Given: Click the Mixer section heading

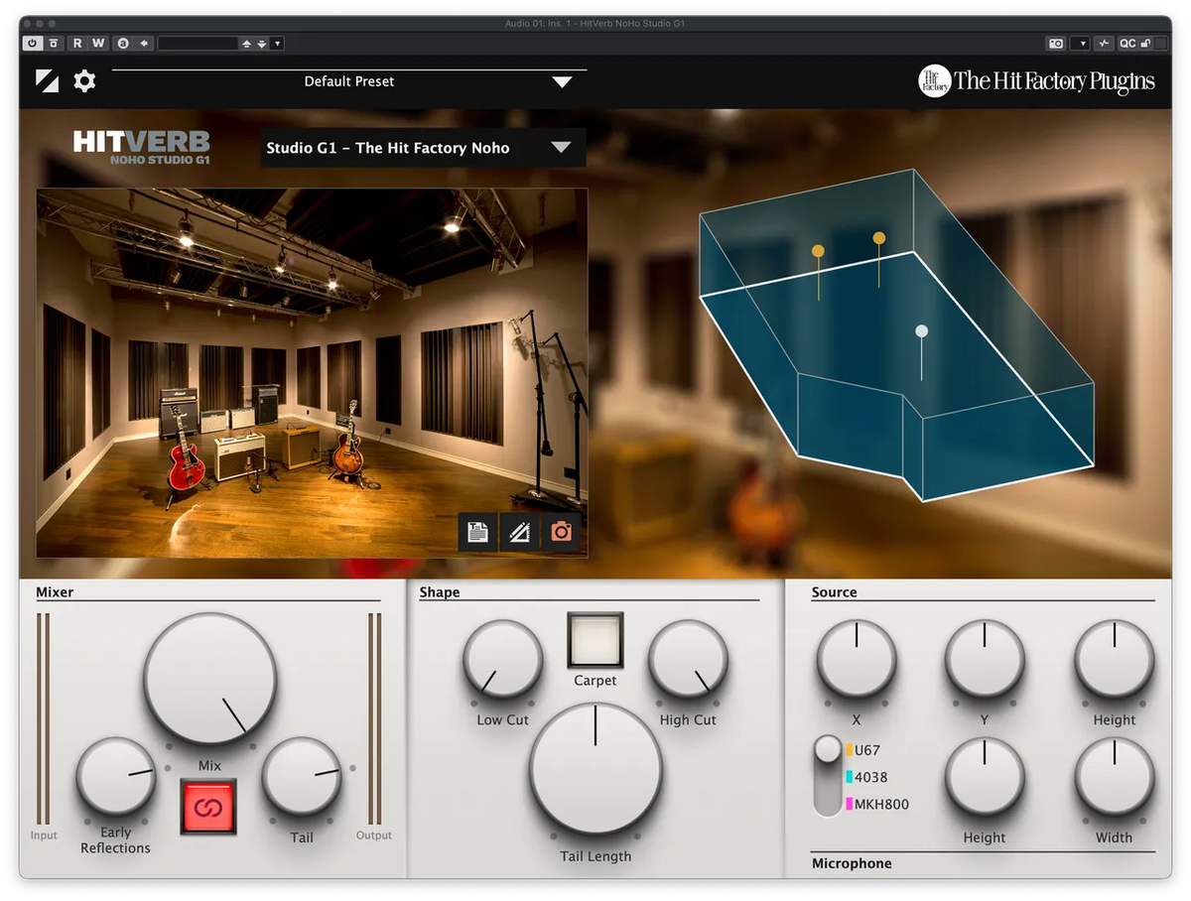Looking at the screenshot, I should (x=55, y=592).
